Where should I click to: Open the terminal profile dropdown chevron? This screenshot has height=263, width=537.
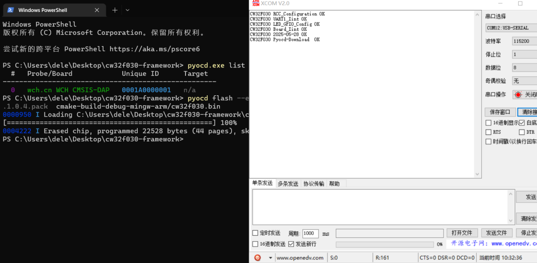(127, 10)
